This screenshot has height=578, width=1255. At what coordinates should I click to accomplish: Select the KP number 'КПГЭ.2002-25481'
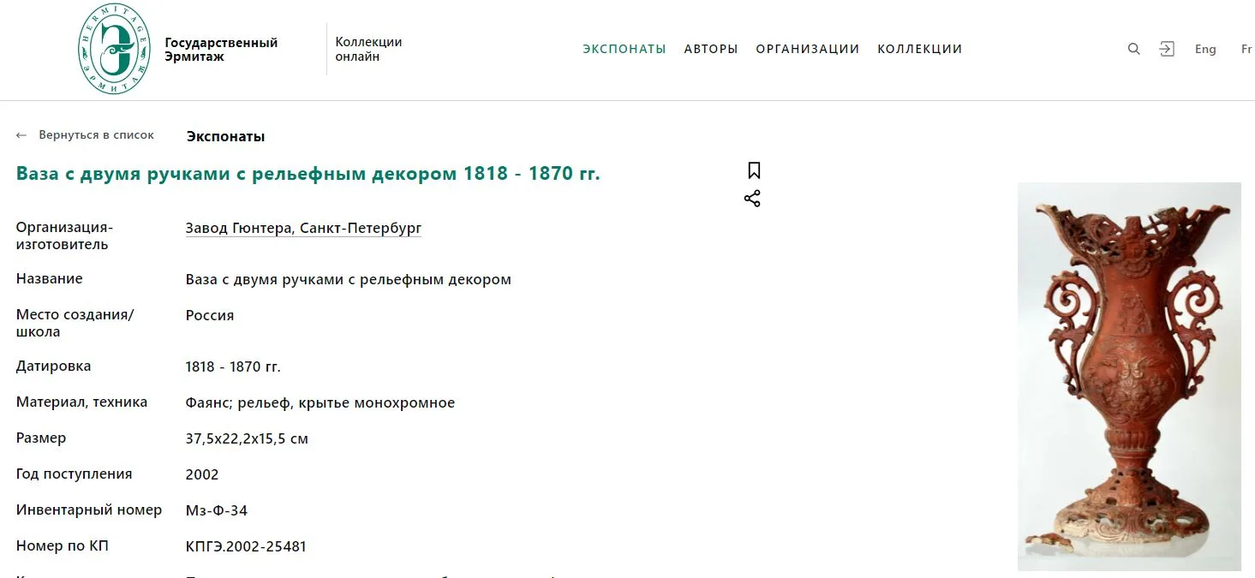[246, 546]
